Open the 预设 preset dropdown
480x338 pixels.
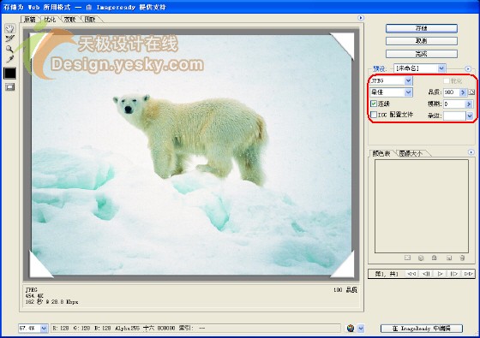(x=420, y=68)
